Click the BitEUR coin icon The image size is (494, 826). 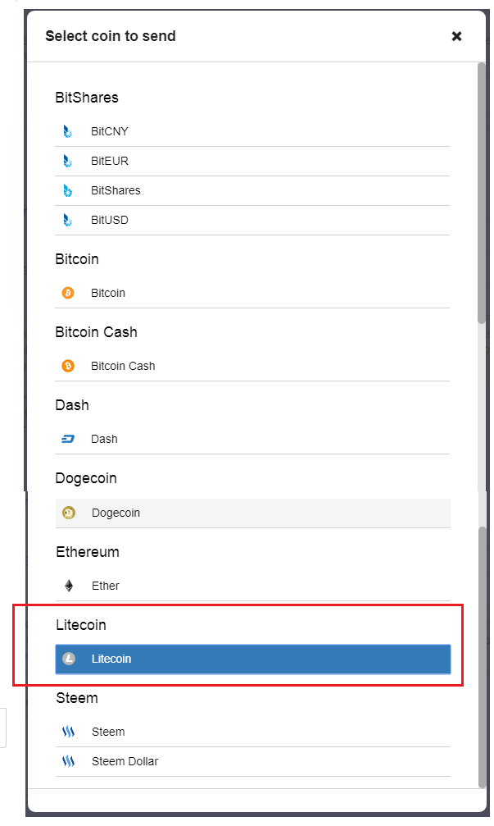pos(68,161)
